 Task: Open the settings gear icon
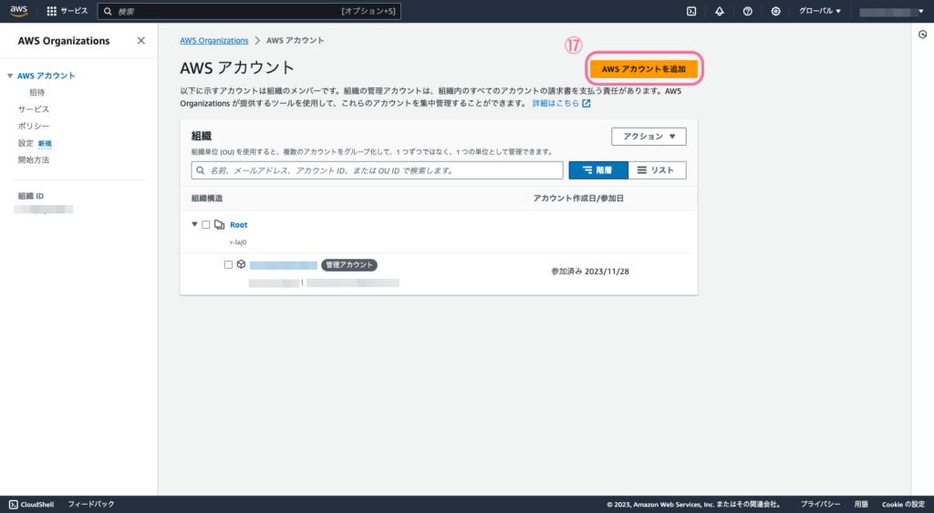(x=775, y=11)
